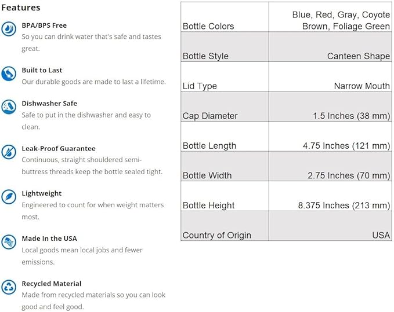Click the Bottle Width row label
The image size is (394, 312).
(207, 175)
